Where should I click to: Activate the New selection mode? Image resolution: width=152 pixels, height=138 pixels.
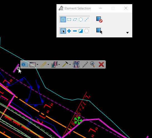click(63, 31)
